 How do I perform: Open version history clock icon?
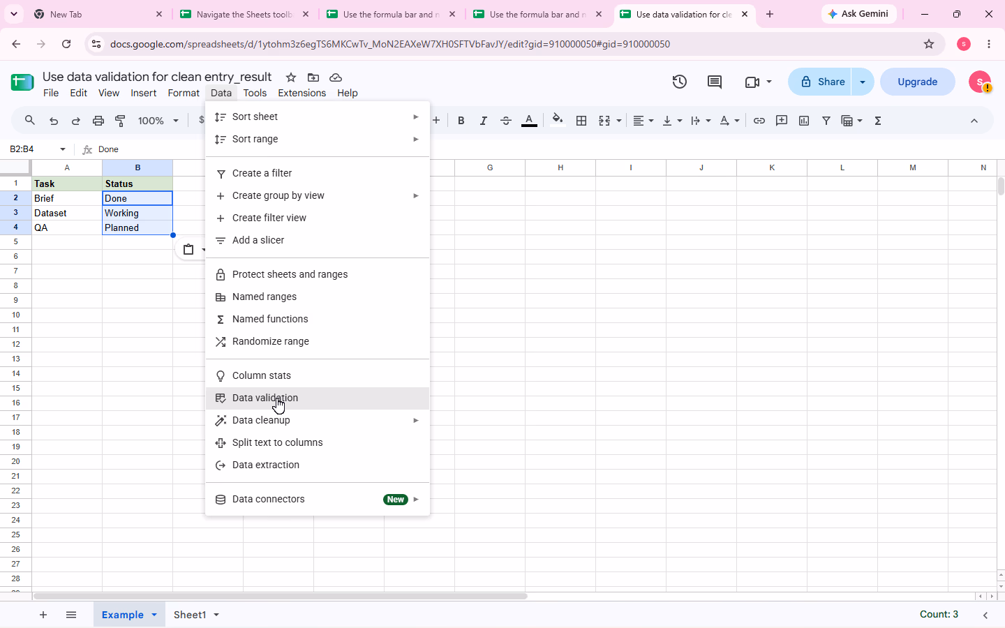(680, 82)
